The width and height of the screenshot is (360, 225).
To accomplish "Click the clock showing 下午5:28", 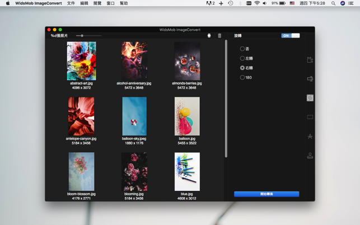I will (x=312, y=3).
